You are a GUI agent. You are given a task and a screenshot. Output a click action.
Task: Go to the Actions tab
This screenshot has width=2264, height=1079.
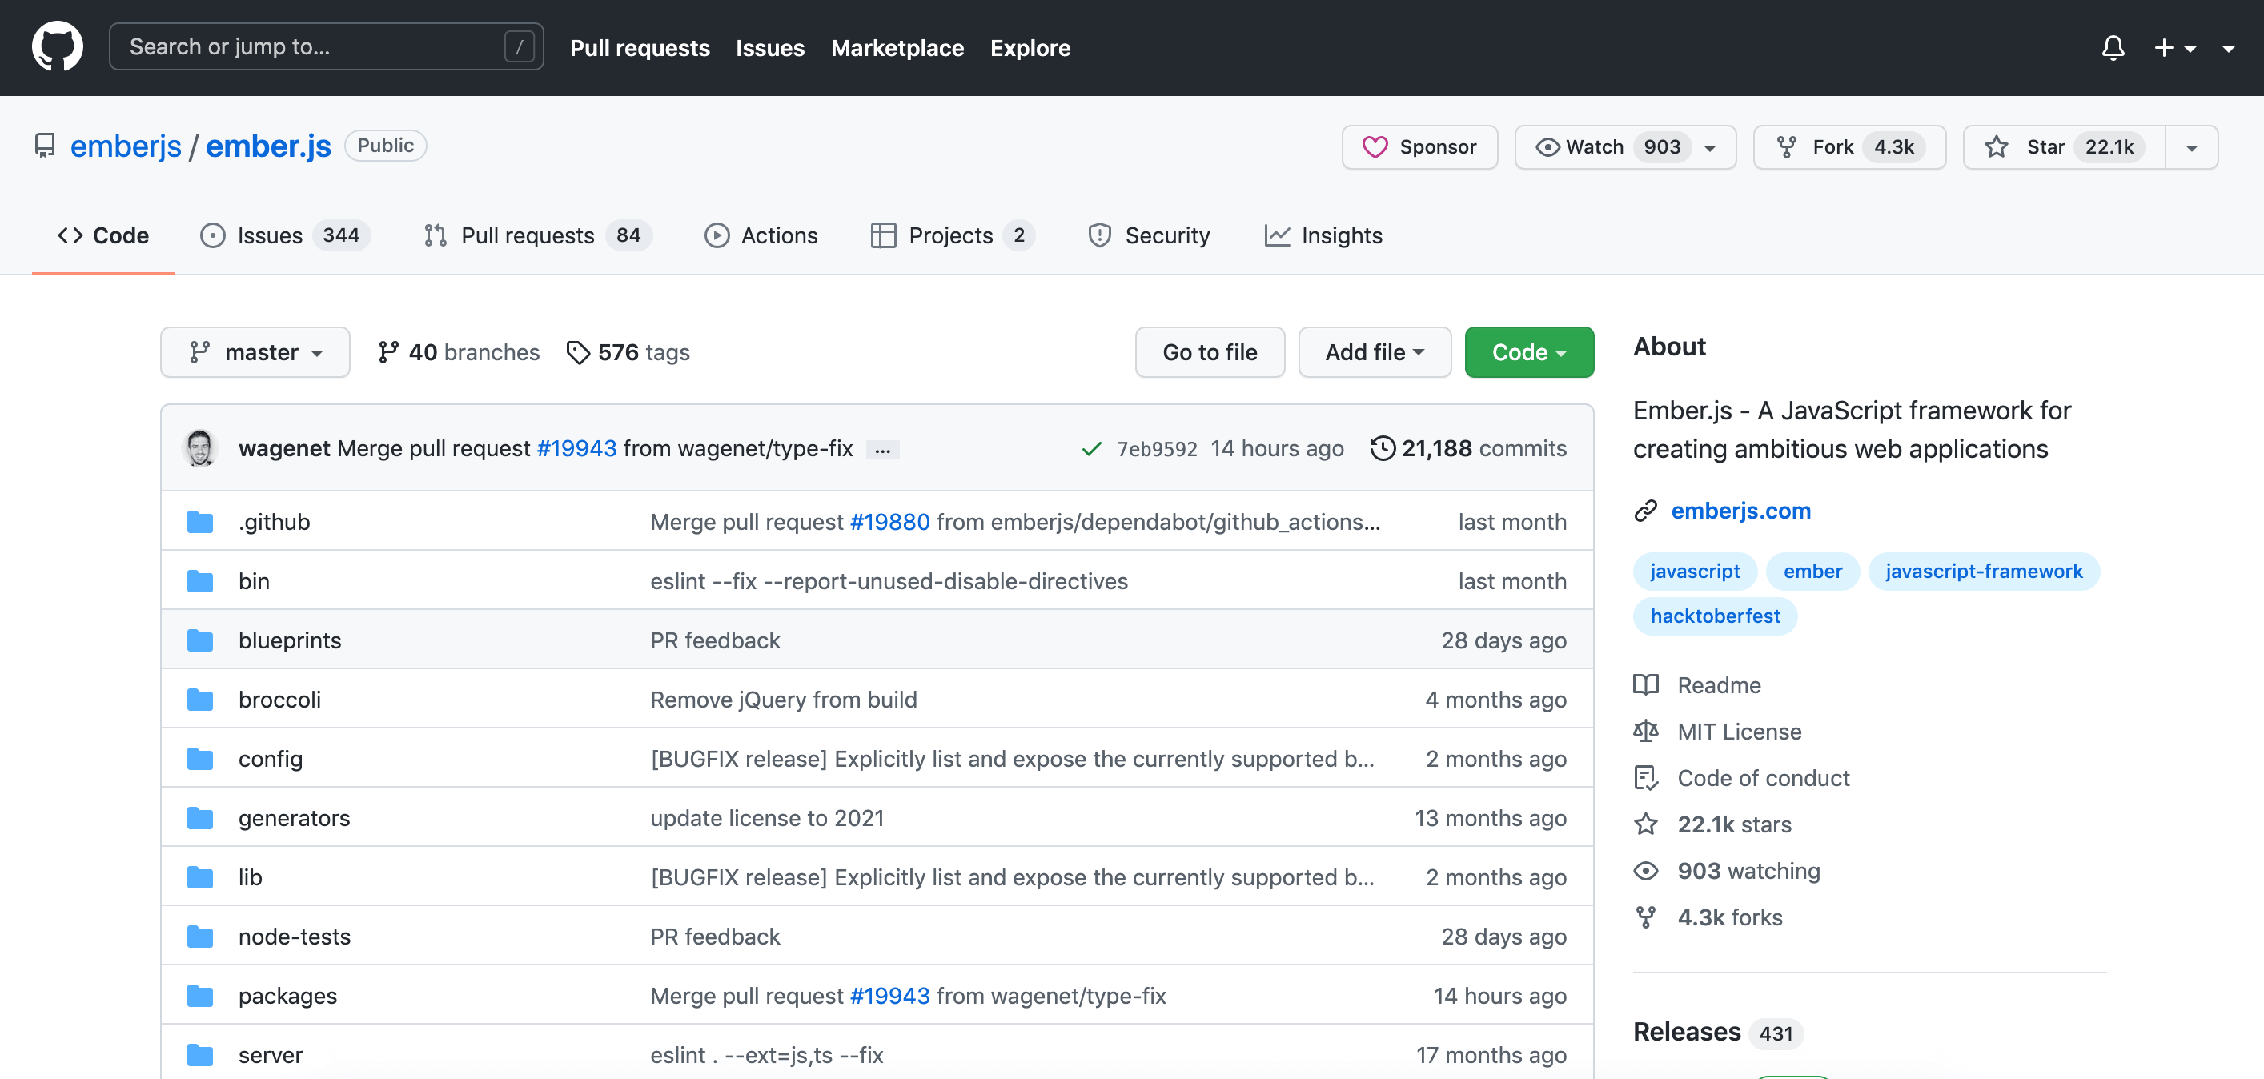point(761,235)
